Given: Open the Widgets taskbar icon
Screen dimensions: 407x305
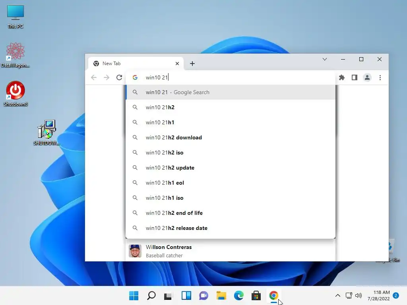Looking at the screenshot, I should click(186, 295).
